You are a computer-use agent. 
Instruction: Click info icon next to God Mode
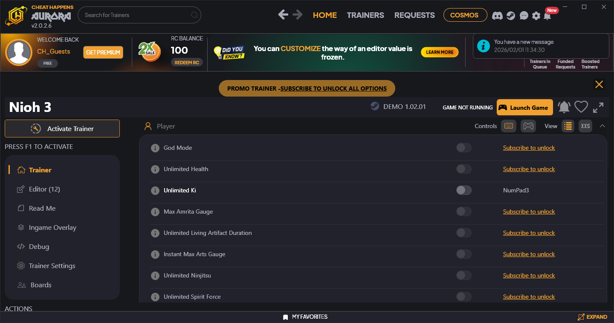(155, 148)
